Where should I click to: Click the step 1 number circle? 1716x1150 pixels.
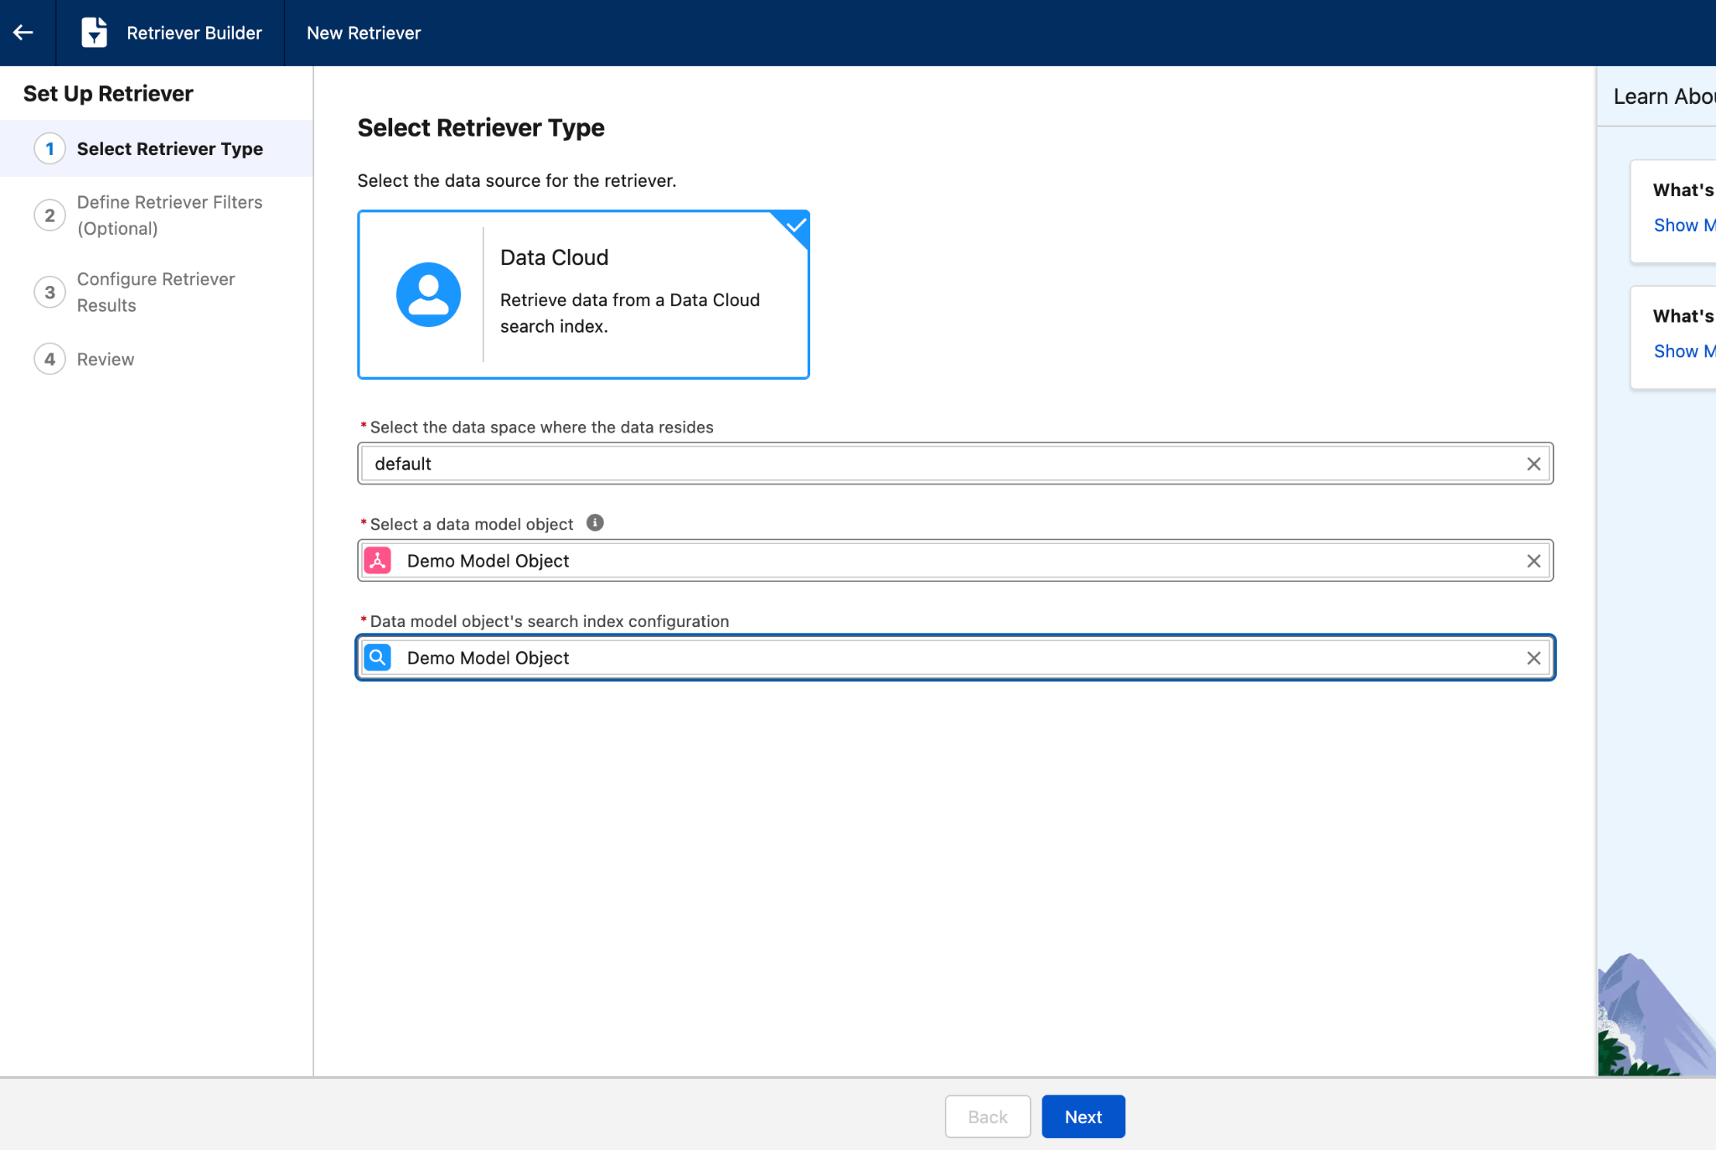[49, 148]
